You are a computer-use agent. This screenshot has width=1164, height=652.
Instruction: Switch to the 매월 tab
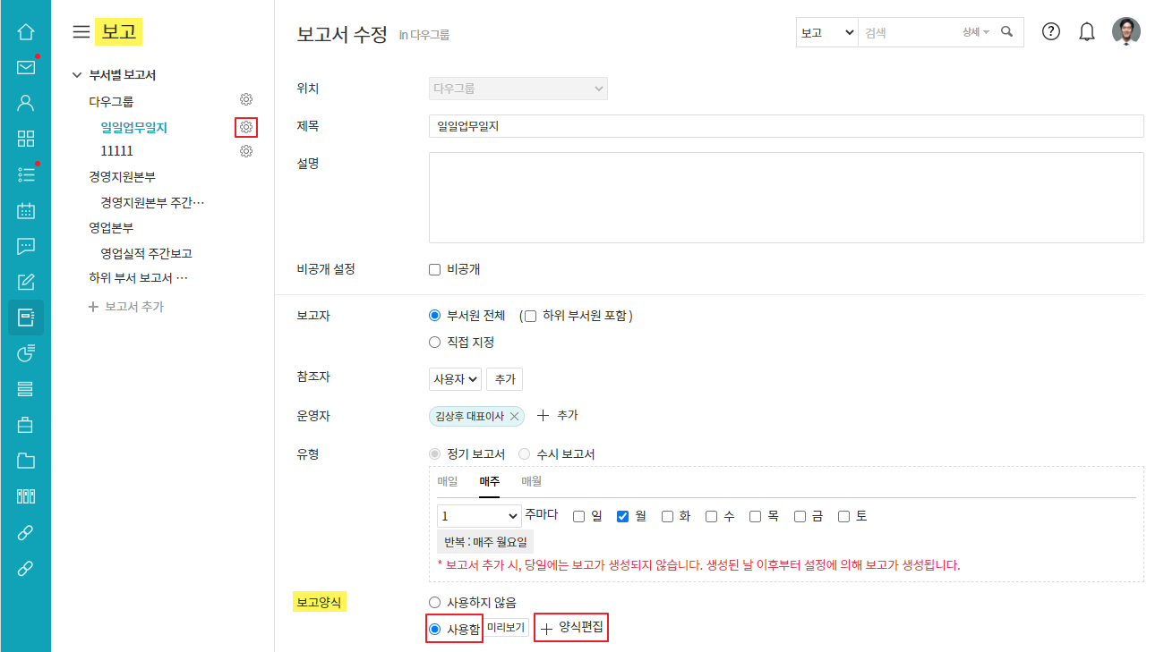pos(532,481)
